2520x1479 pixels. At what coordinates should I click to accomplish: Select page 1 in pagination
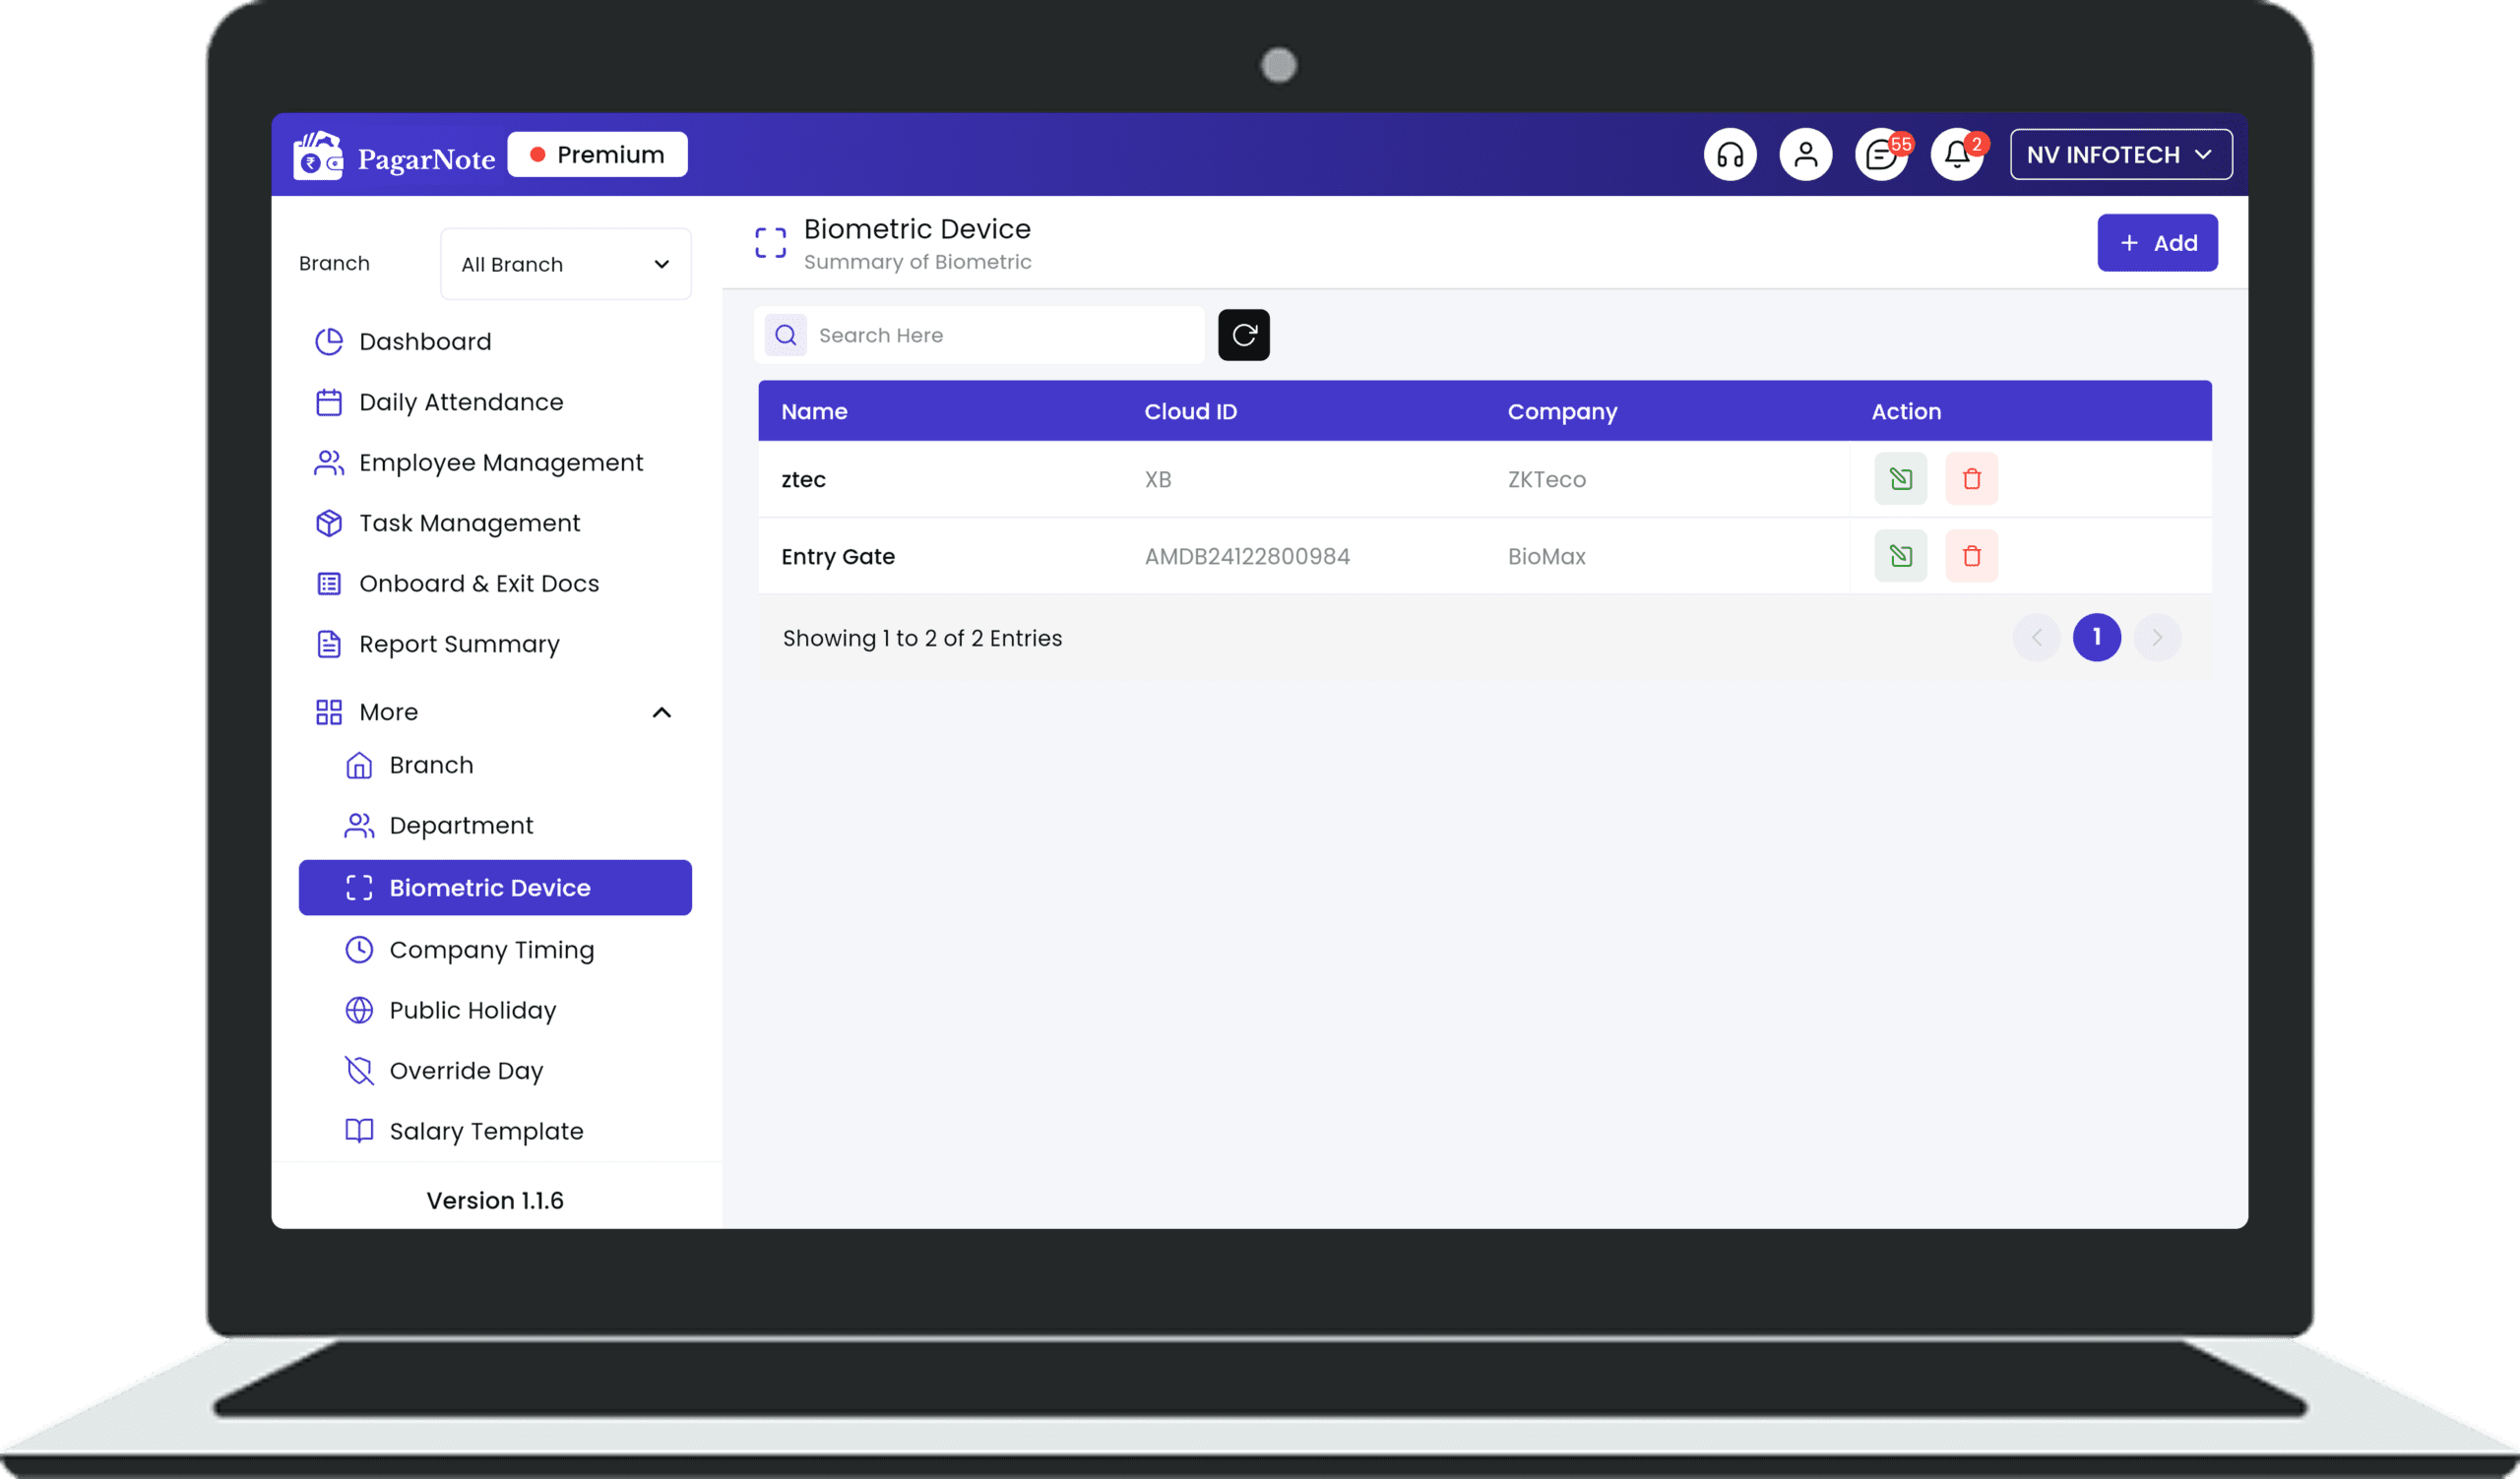(x=2097, y=638)
